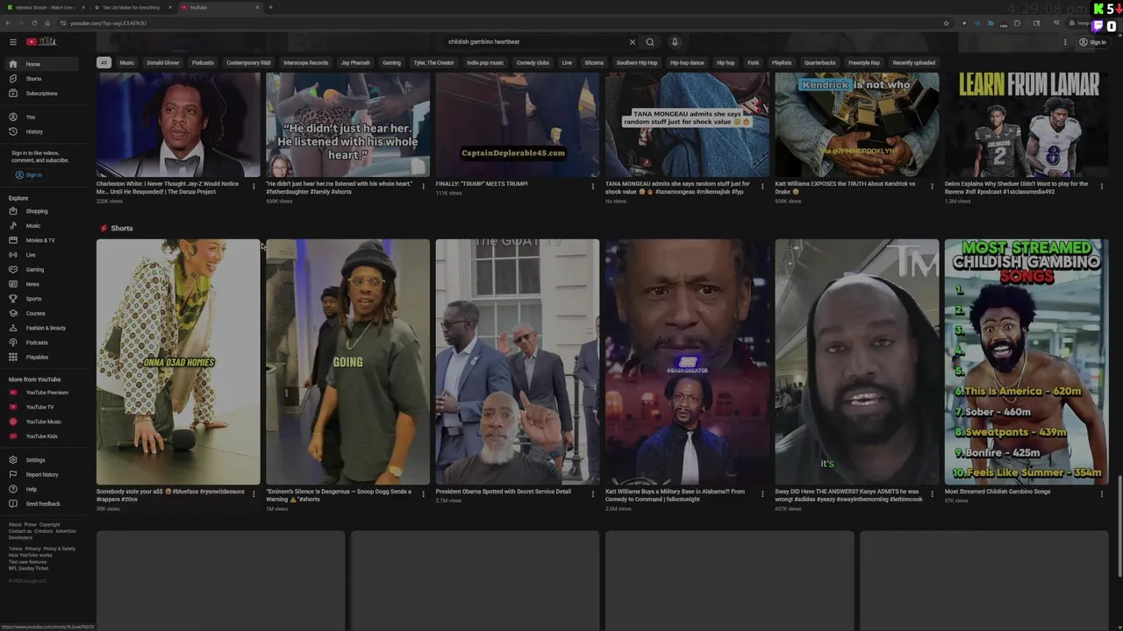
Task: Switch to Tier List Maker browser tab
Action: pyautogui.click(x=132, y=7)
